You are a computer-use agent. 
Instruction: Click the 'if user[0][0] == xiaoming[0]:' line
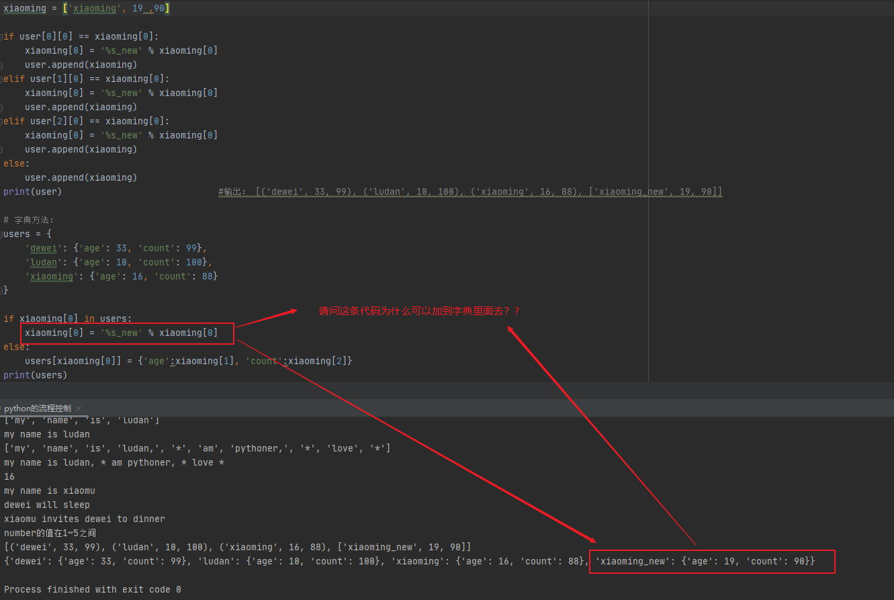pyautogui.click(x=81, y=36)
